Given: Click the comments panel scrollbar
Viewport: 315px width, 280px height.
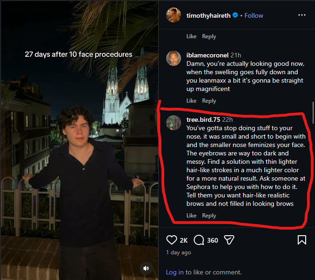Looking at the screenshot, I should pyautogui.click(x=313, y=112).
